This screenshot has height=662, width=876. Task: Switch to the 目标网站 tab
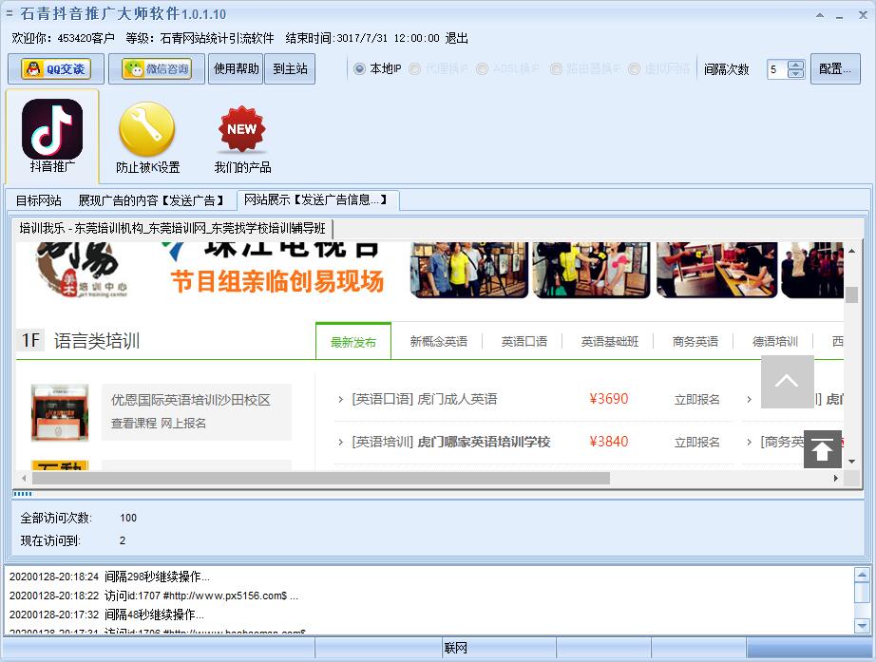click(x=39, y=200)
